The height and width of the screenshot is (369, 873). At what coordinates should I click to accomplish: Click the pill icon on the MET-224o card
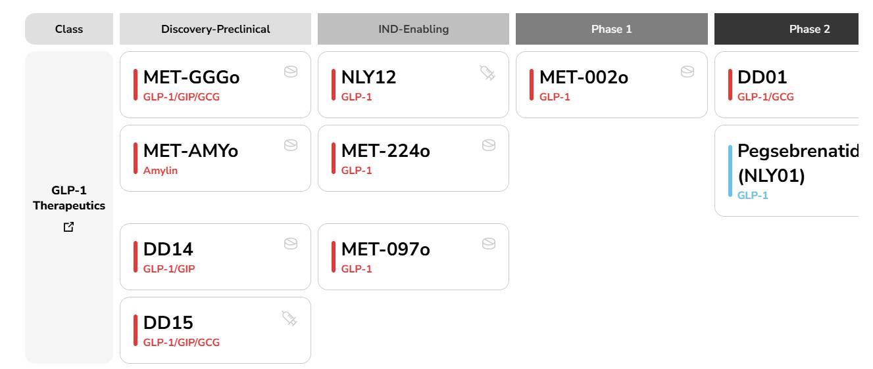coord(488,145)
